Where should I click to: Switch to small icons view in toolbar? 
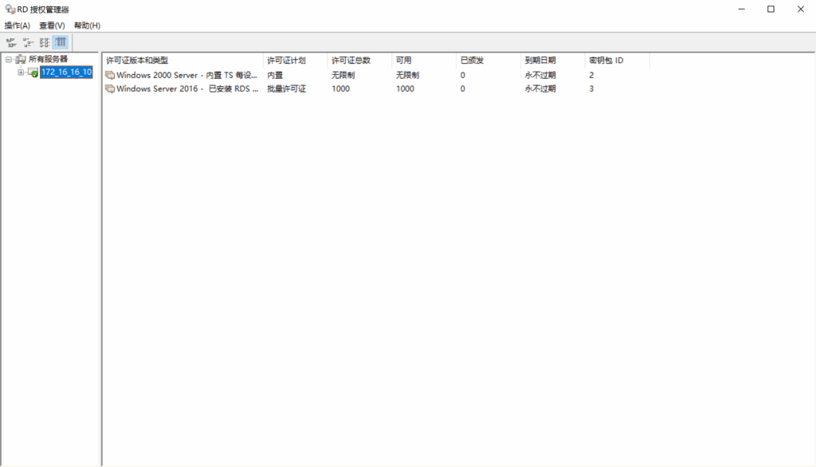pyautogui.click(x=27, y=42)
